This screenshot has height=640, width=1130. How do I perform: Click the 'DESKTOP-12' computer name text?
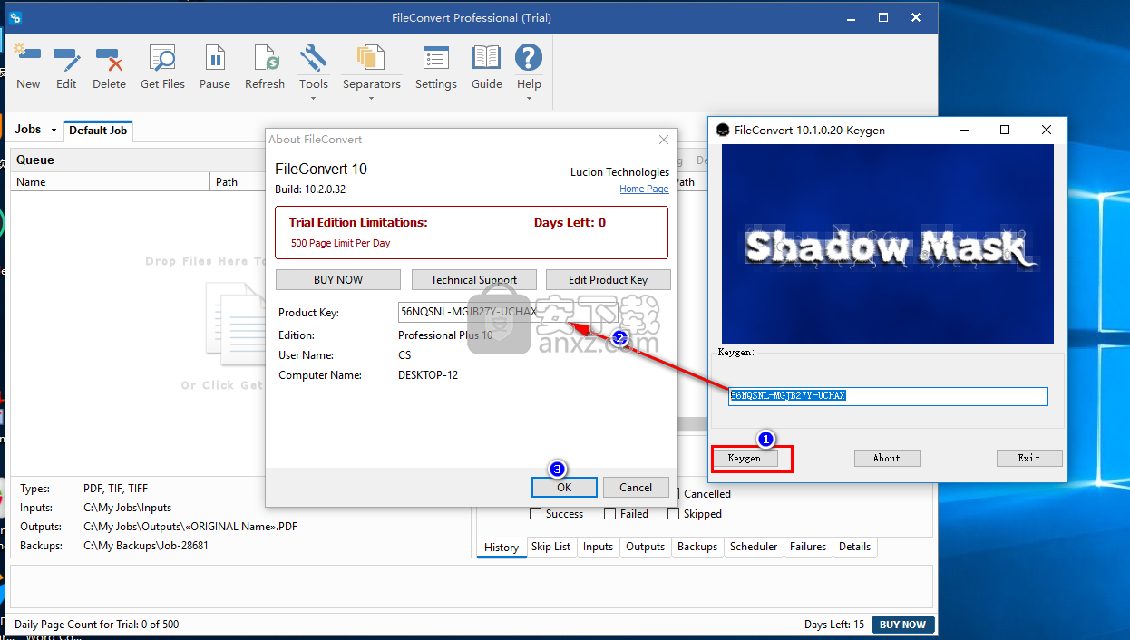428,375
